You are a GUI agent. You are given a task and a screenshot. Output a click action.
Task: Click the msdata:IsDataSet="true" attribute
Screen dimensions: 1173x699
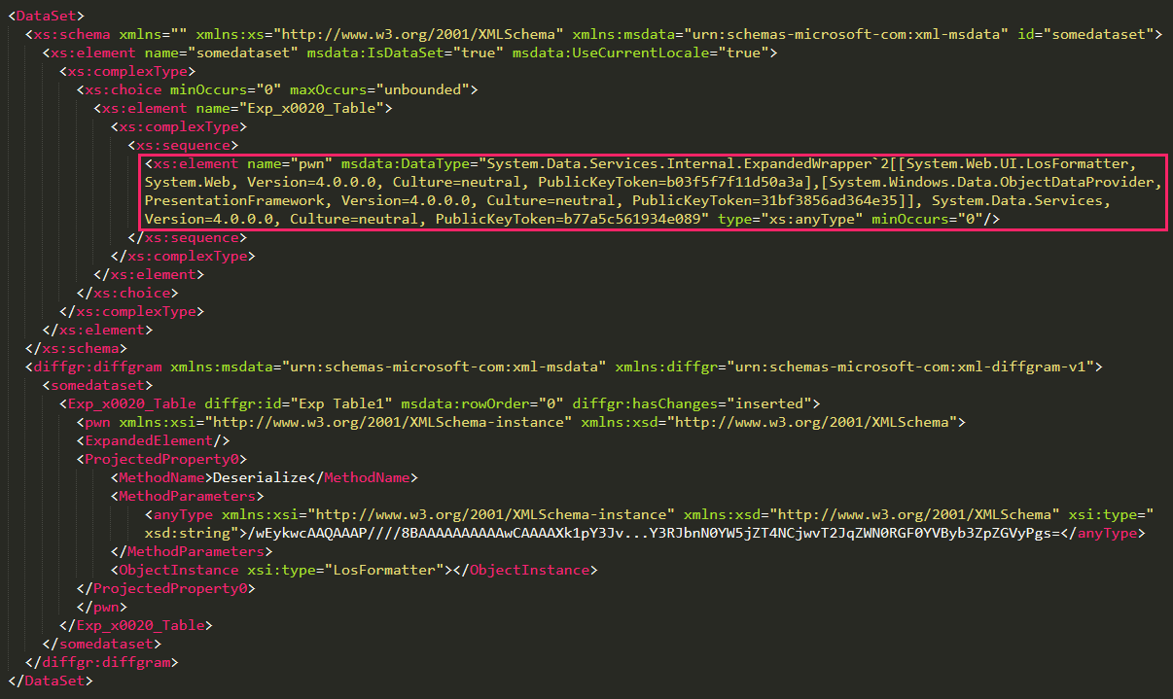(x=406, y=52)
